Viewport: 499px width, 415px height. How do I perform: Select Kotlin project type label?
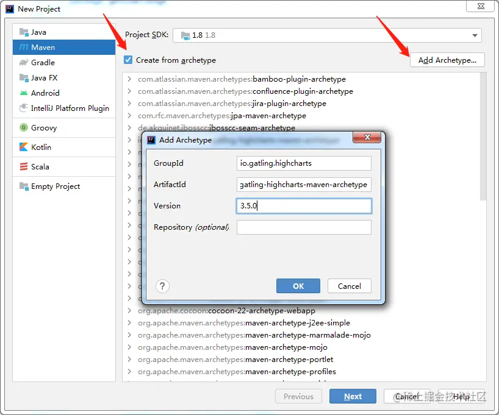(41, 147)
